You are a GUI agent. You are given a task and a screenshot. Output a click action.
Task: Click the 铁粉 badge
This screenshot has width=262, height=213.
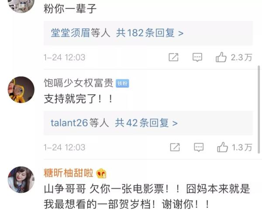[122, 83]
